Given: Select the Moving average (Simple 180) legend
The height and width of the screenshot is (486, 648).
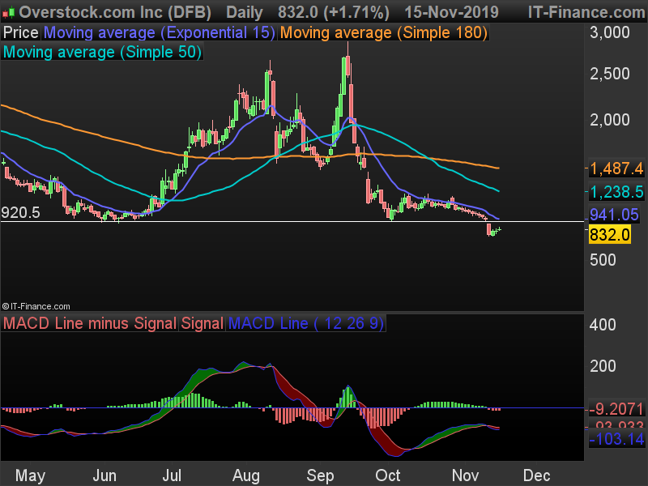Looking at the screenshot, I should point(384,32).
